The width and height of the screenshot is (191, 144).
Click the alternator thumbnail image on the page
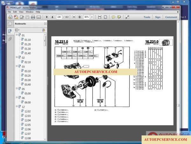166,43
